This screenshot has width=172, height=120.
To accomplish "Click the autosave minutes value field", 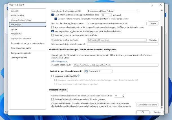I will [x=105, y=15].
